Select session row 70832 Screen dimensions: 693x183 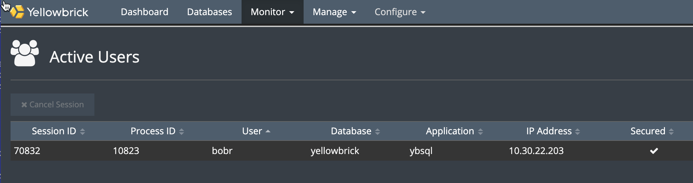click(x=27, y=151)
